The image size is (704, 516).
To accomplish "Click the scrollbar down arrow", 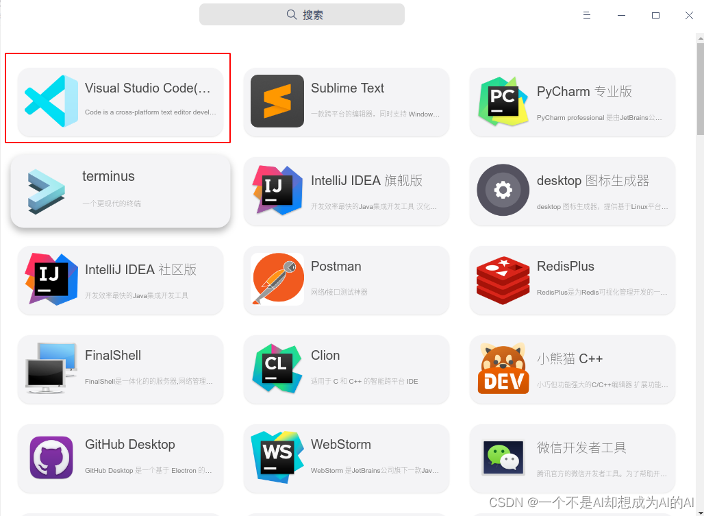I will (x=701, y=513).
